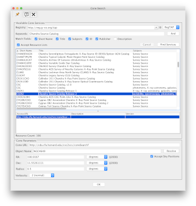This screenshot has height=206, width=196.
Task: Sort by the Subjects column header
Action: [x=155, y=51]
